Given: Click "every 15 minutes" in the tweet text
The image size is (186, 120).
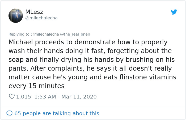Looking at the screenshot, I should coord(36,86).
